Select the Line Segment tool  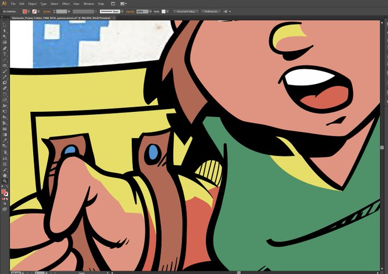click(5, 59)
